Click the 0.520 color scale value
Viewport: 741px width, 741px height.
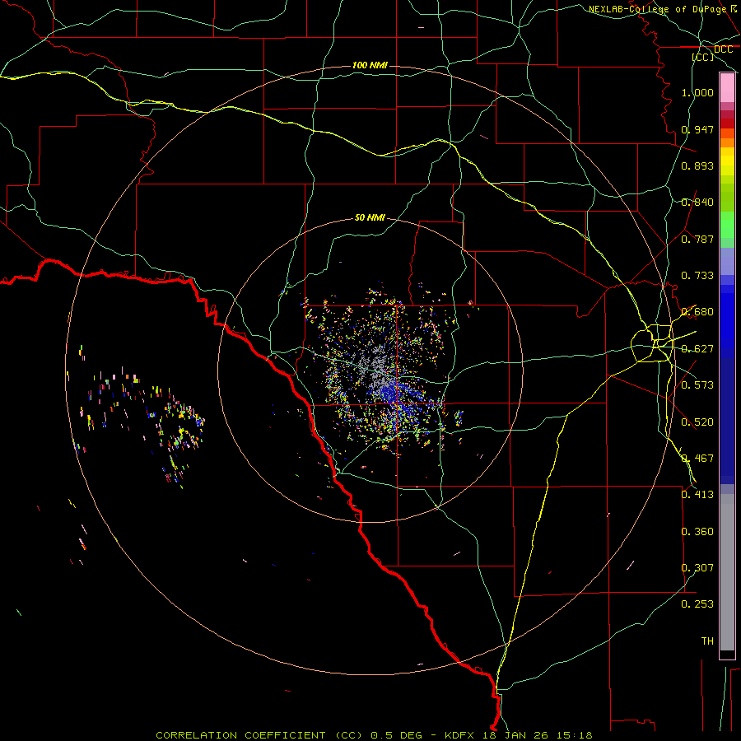coord(697,422)
